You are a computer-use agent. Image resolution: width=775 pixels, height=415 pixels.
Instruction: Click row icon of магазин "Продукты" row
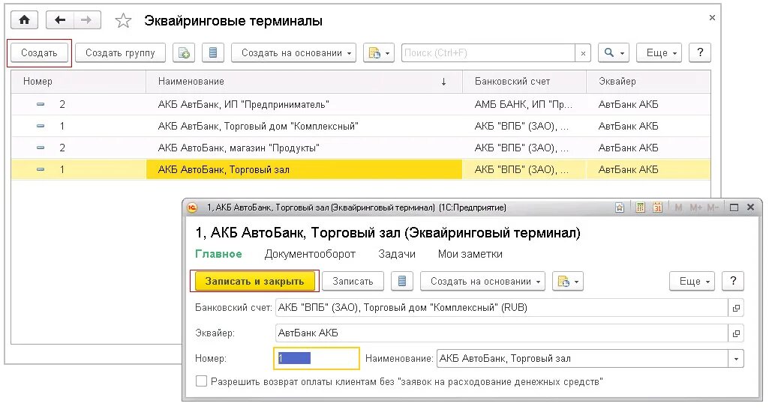[x=41, y=148]
